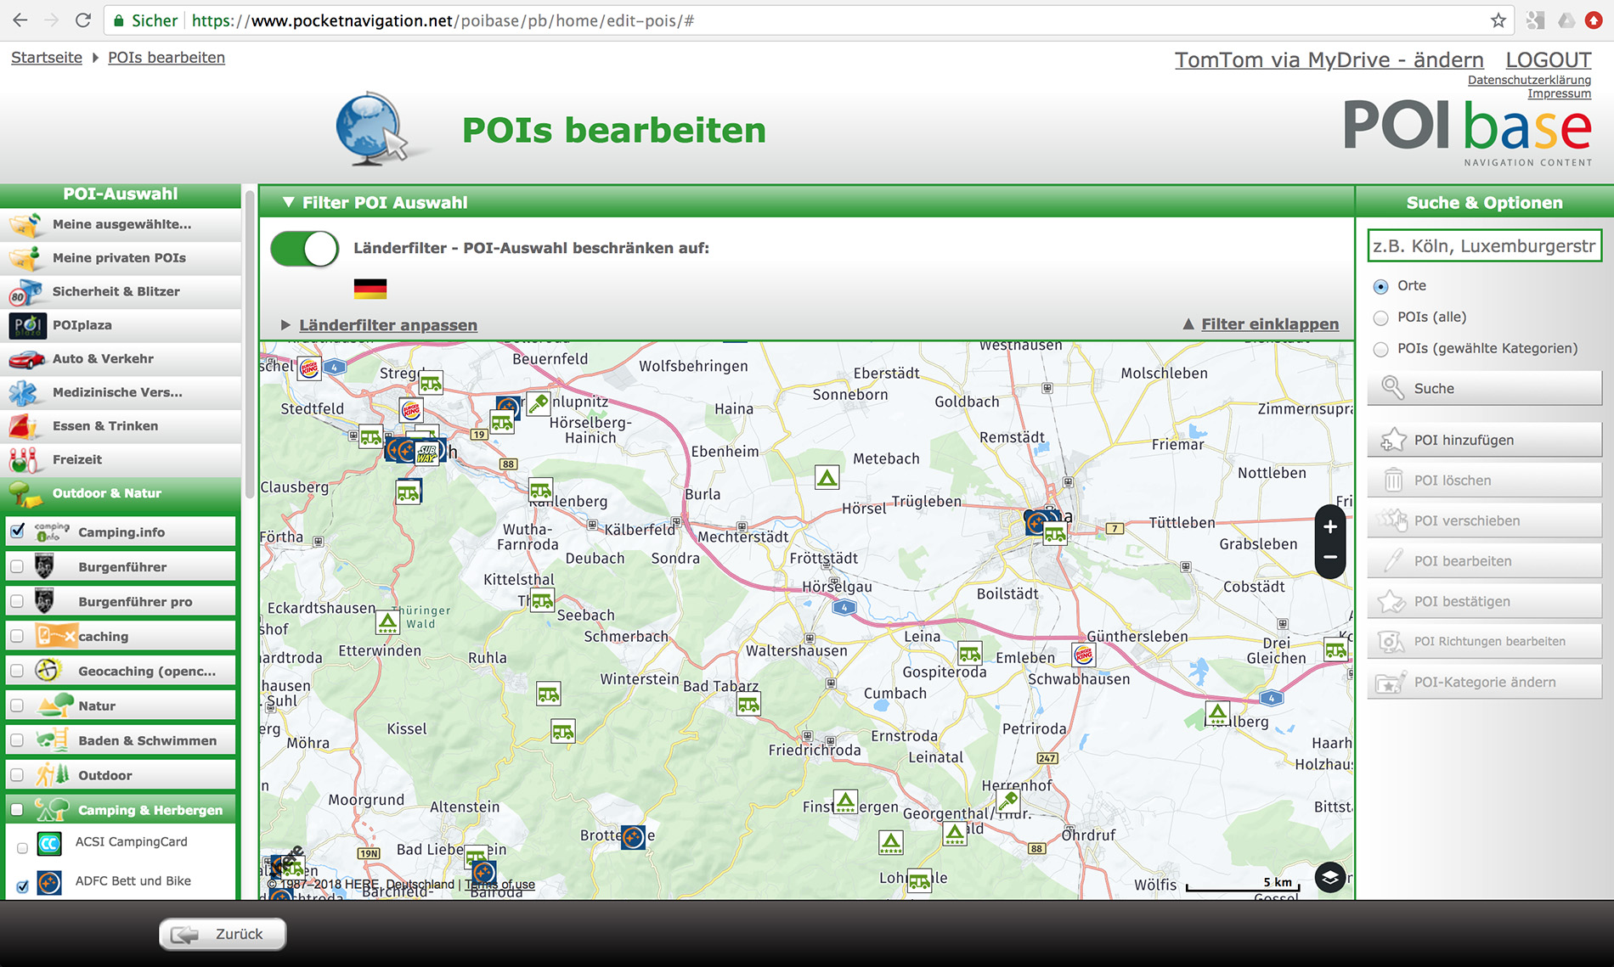This screenshot has width=1614, height=967.
Task: Uncheck the Camping.info checkbox
Action: pos(18,531)
